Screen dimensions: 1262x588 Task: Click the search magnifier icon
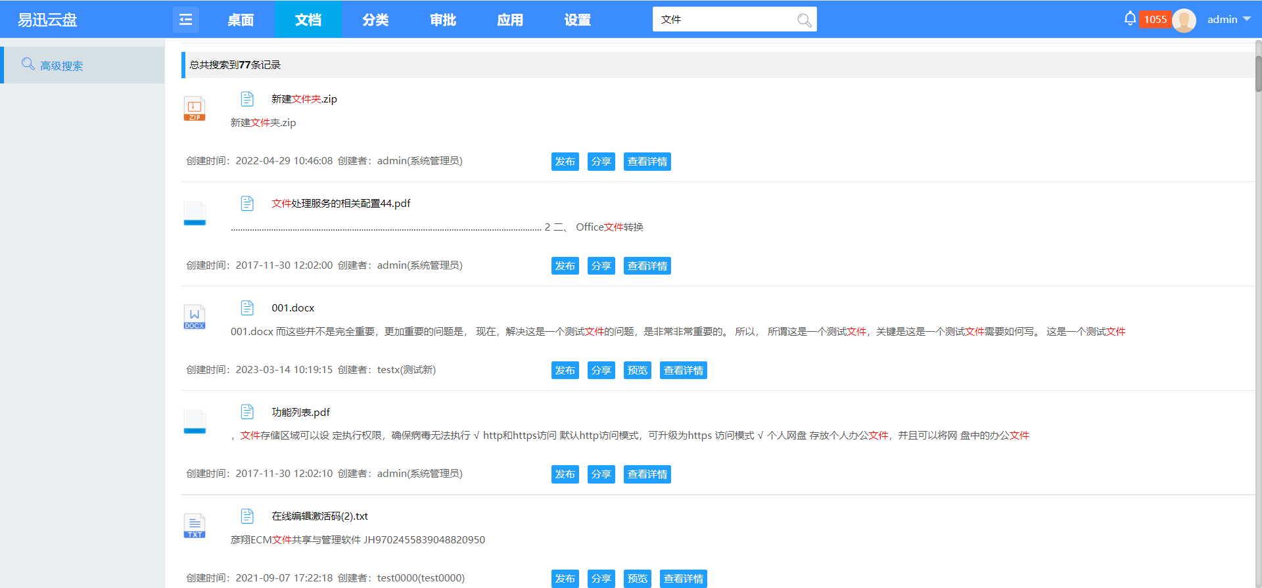click(x=804, y=20)
